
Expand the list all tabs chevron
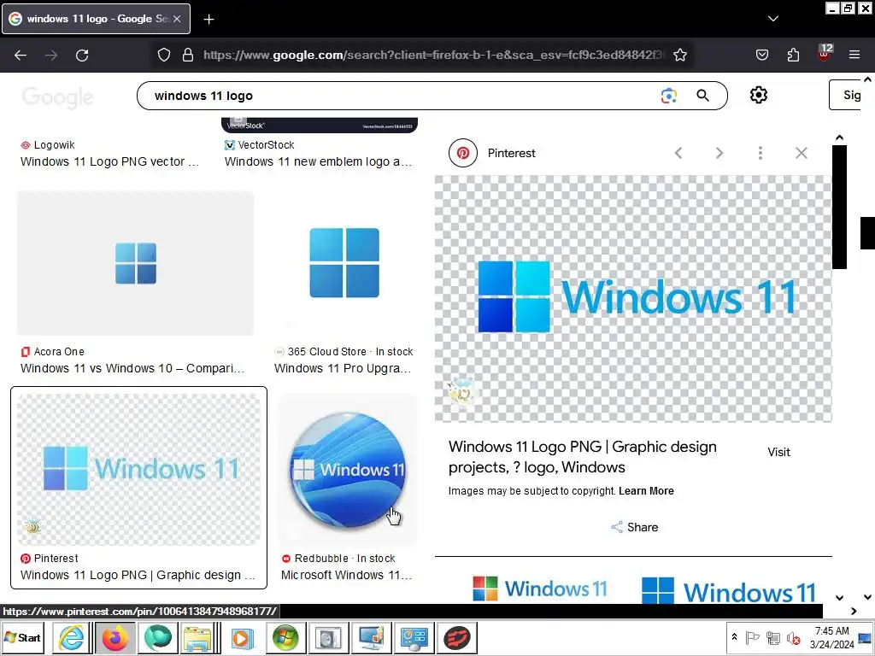[772, 19]
